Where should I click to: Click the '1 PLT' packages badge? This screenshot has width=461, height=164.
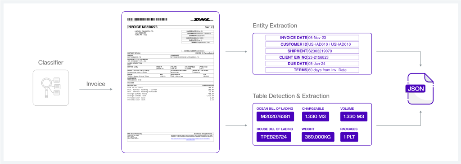(x=349, y=137)
